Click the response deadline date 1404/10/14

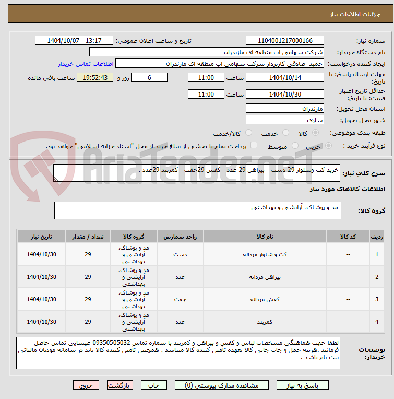[285, 78]
